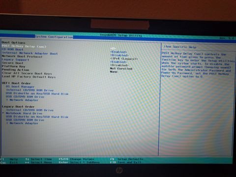236x177 pixels.
Task: Select the System Configuration tab
Action: coord(54,37)
